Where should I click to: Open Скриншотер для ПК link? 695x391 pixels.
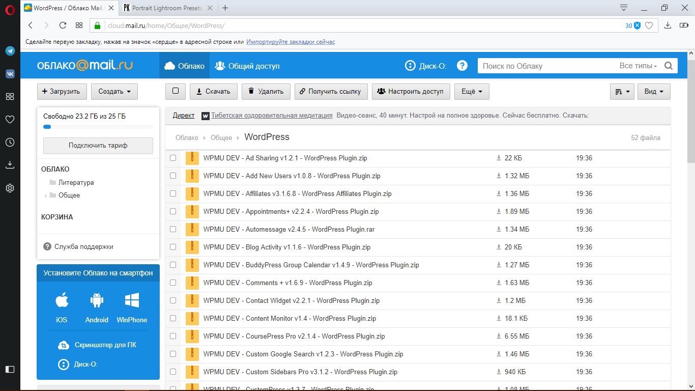(98, 345)
